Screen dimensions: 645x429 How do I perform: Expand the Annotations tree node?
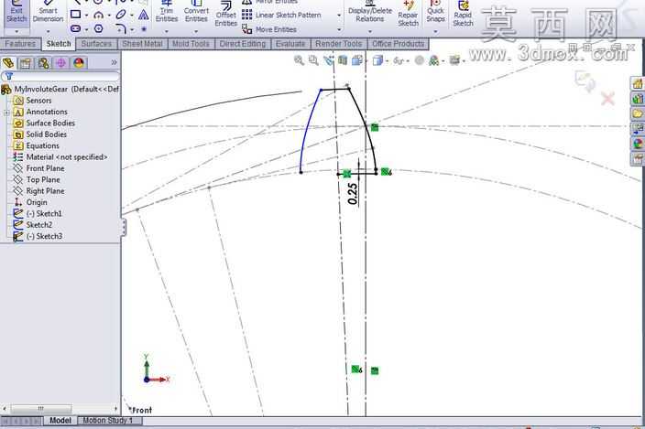click(7, 113)
